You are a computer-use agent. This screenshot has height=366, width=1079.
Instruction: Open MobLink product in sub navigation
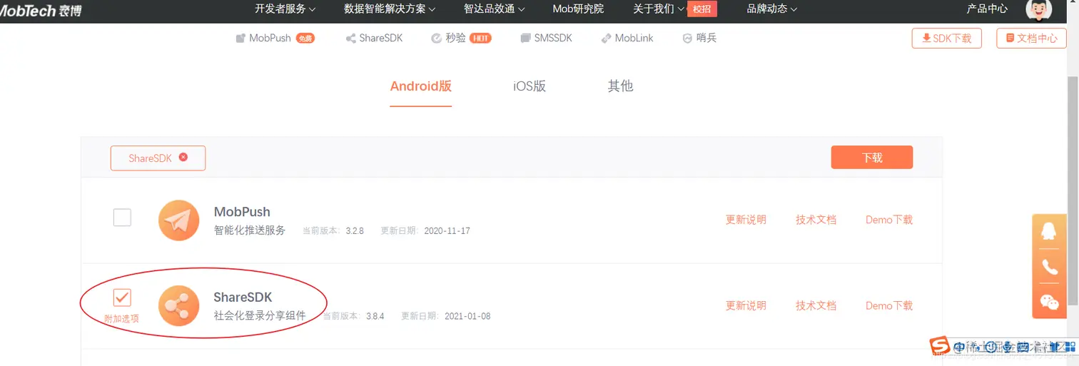[627, 38]
